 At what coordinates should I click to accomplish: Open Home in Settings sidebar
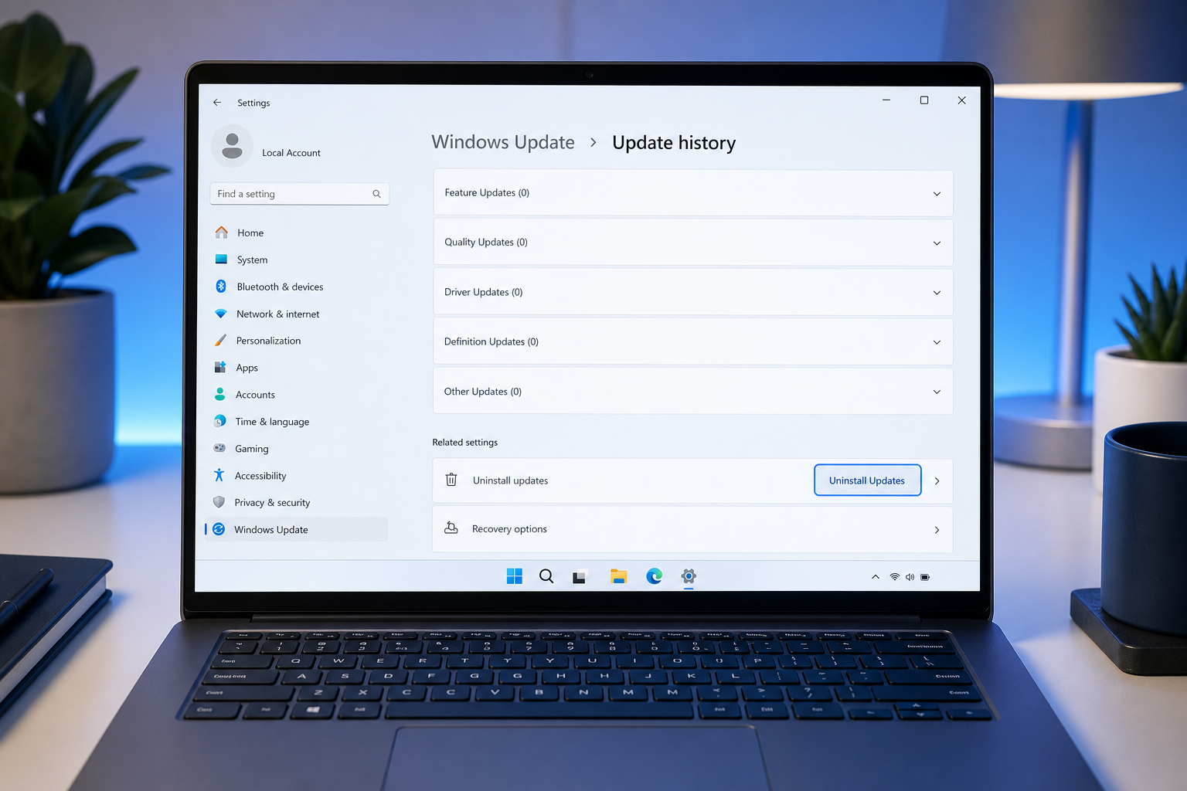250,233
